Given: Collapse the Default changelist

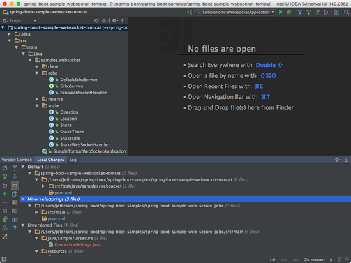Looking at the screenshot, I should 23,167.
